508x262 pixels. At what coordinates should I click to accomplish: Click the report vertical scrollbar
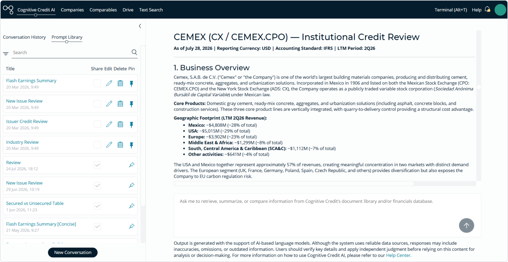[x=479, y=87]
